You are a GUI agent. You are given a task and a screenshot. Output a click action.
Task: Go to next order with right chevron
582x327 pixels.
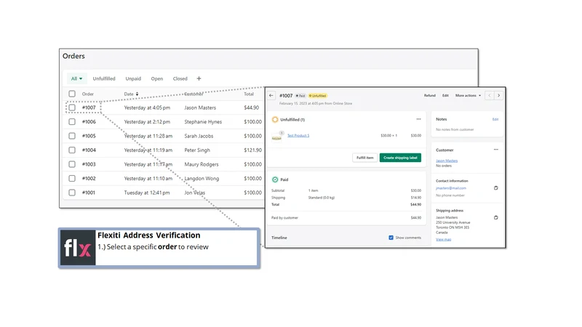pyautogui.click(x=498, y=95)
